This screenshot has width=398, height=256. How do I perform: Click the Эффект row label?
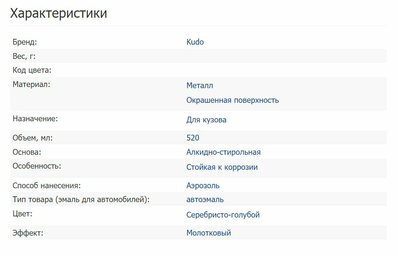click(28, 233)
